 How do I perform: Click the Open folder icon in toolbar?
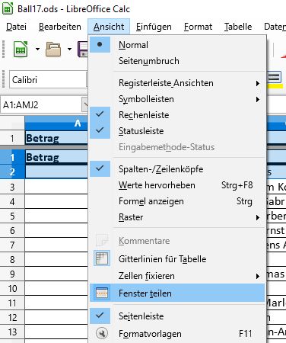[53, 50]
